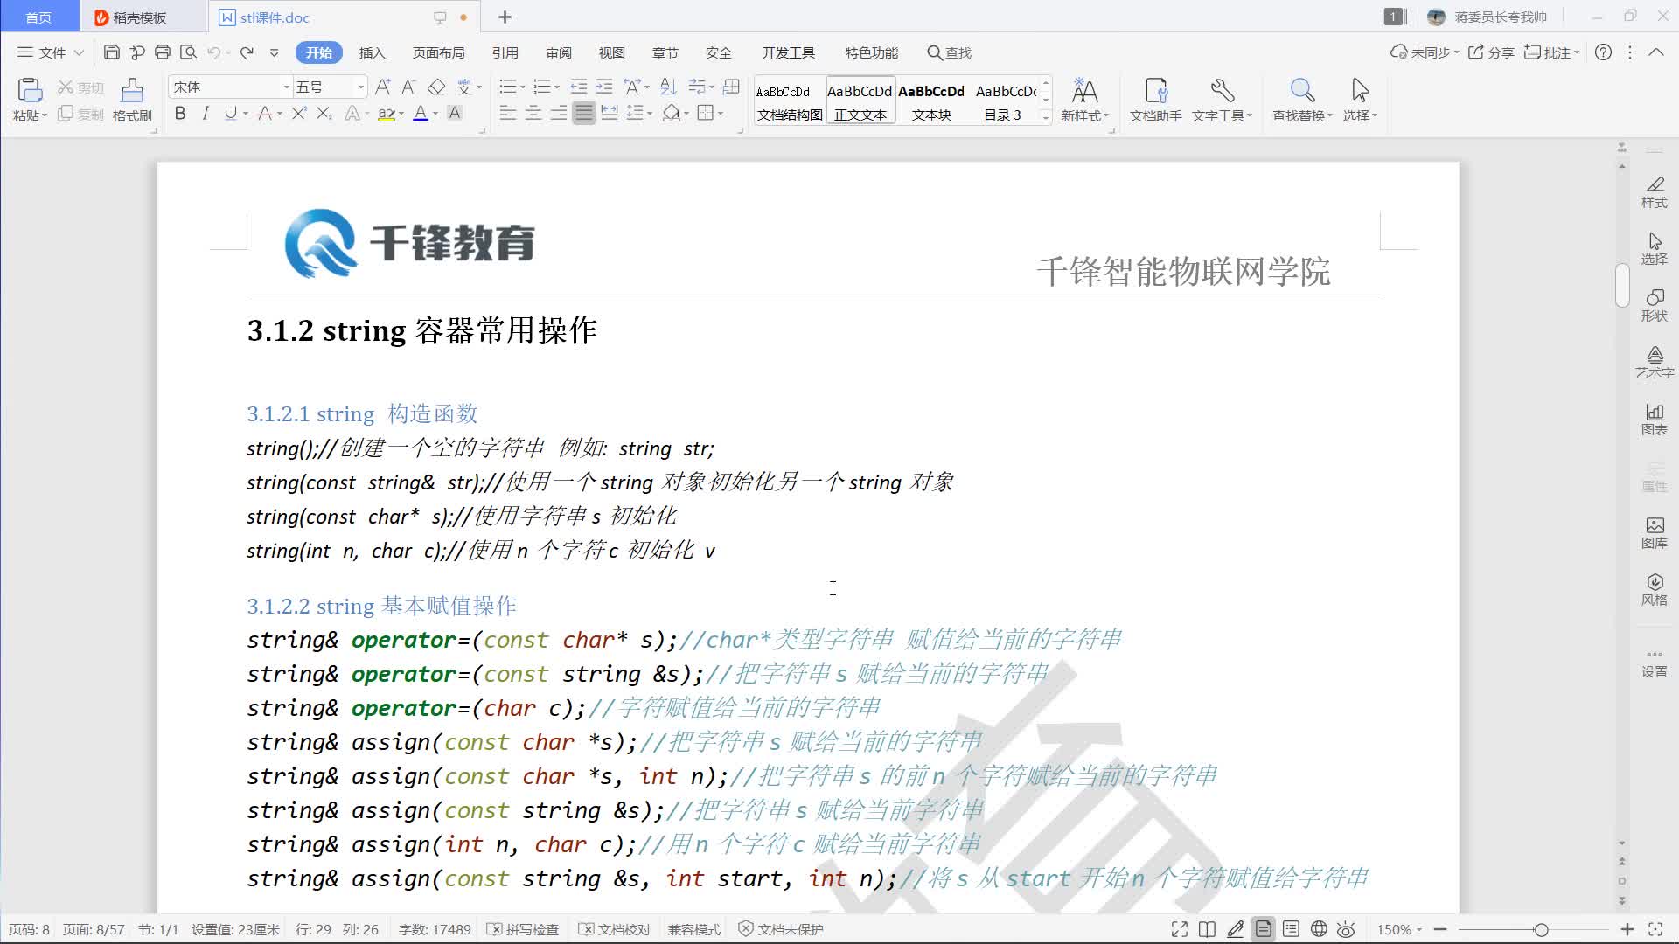Switch to the Review (审阅) tab
The width and height of the screenshot is (1679, 944).
tap(559, 52)
